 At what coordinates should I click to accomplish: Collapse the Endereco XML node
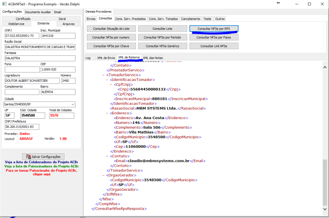pyautogui.click(x=107, y=113)
